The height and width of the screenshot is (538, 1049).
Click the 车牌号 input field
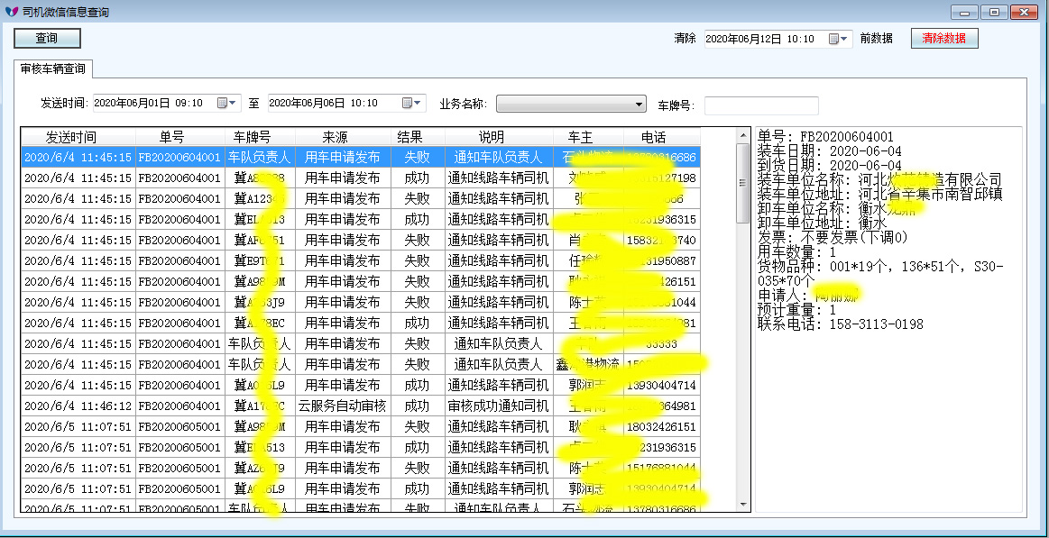click(760, 105)
